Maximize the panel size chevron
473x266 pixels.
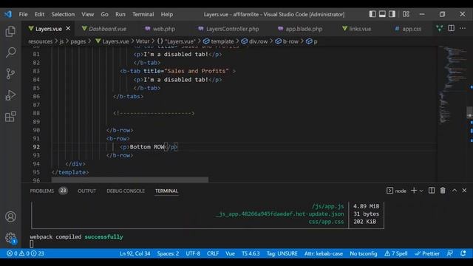455,191
